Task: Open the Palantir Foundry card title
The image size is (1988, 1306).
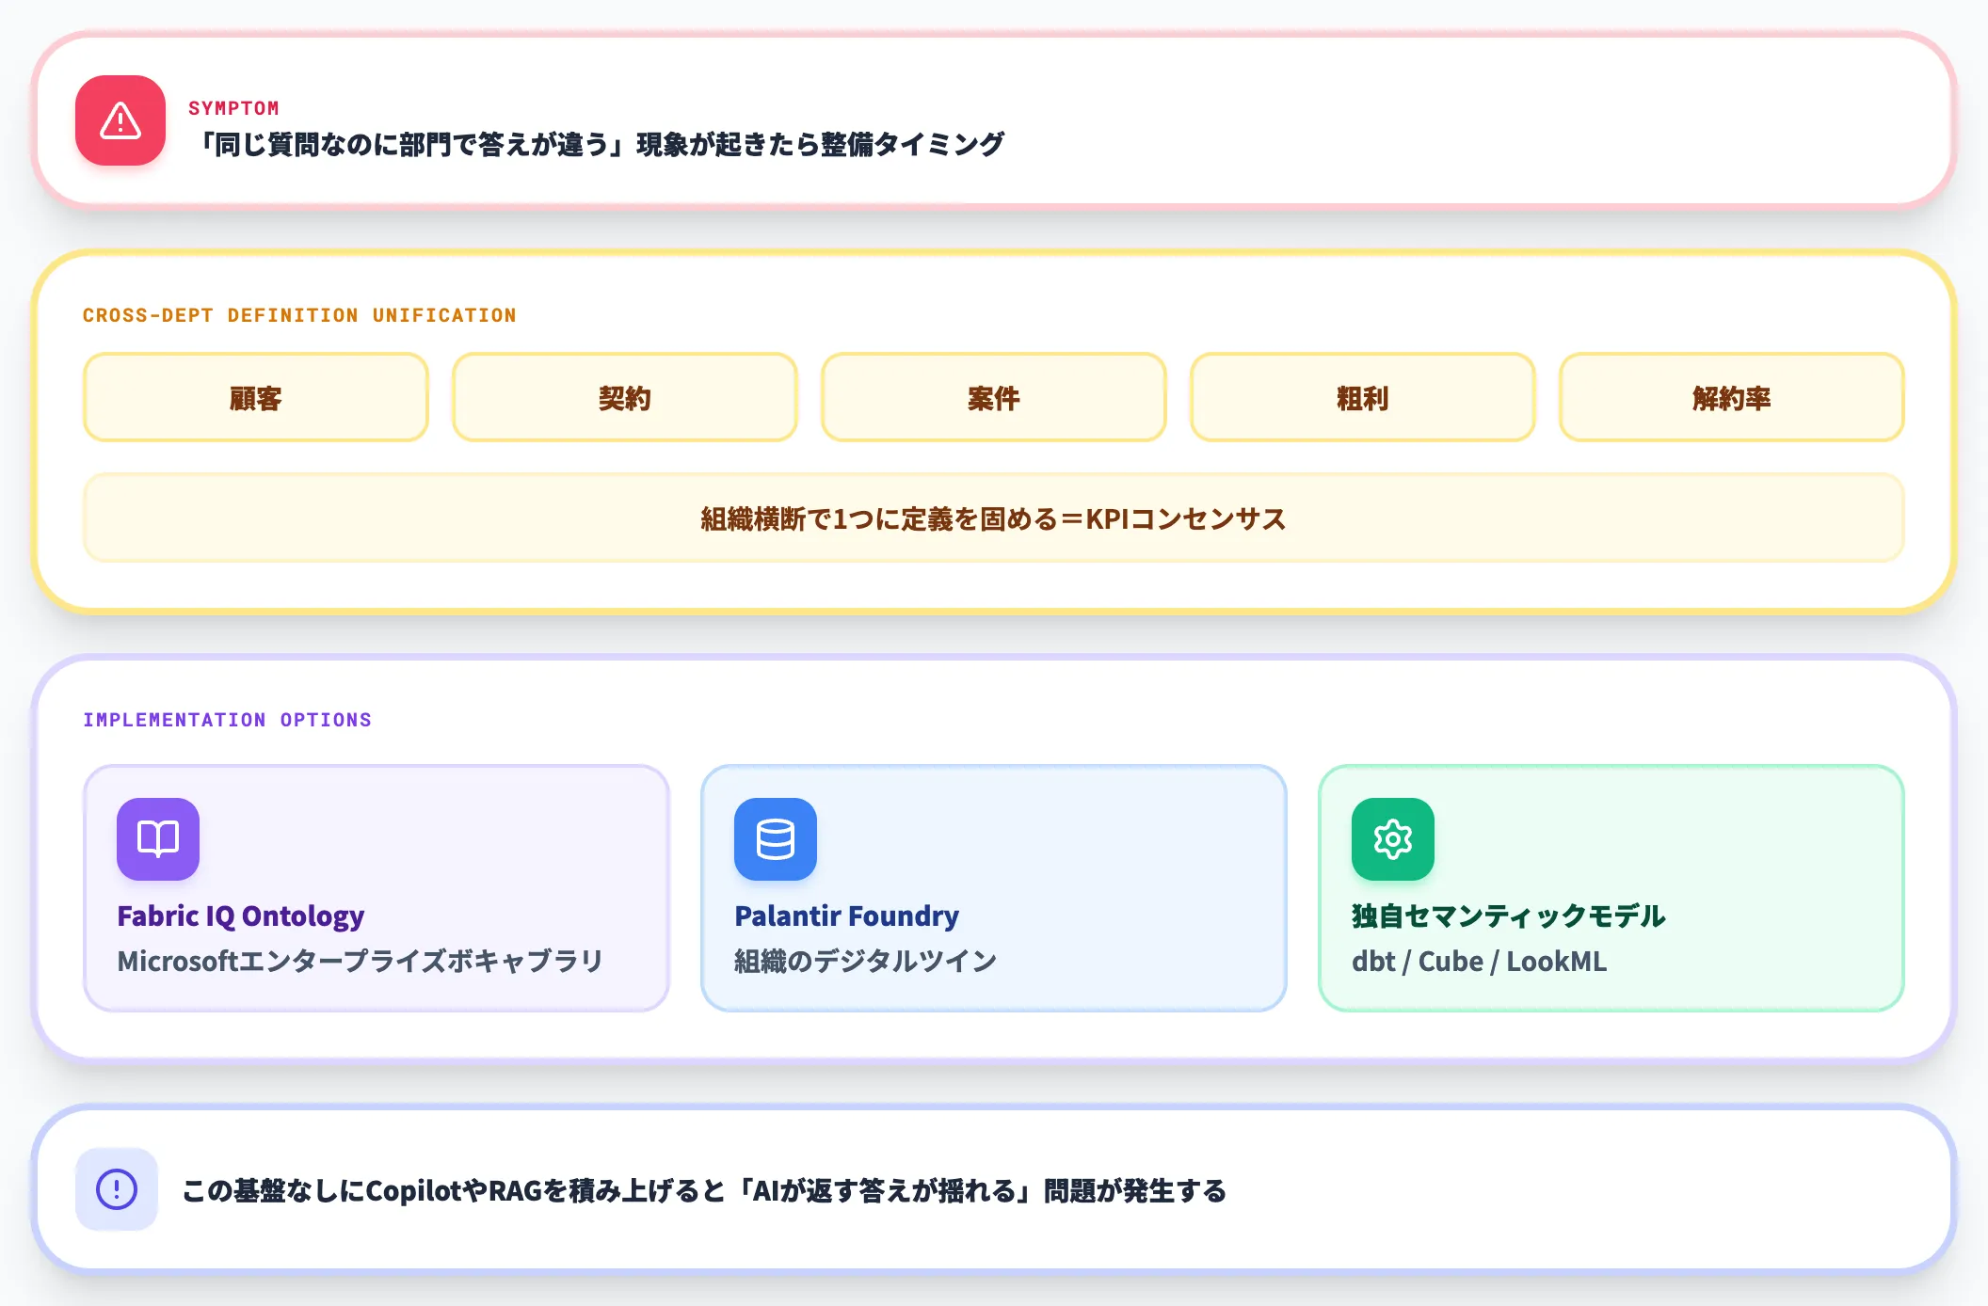Action: (847, 916)
